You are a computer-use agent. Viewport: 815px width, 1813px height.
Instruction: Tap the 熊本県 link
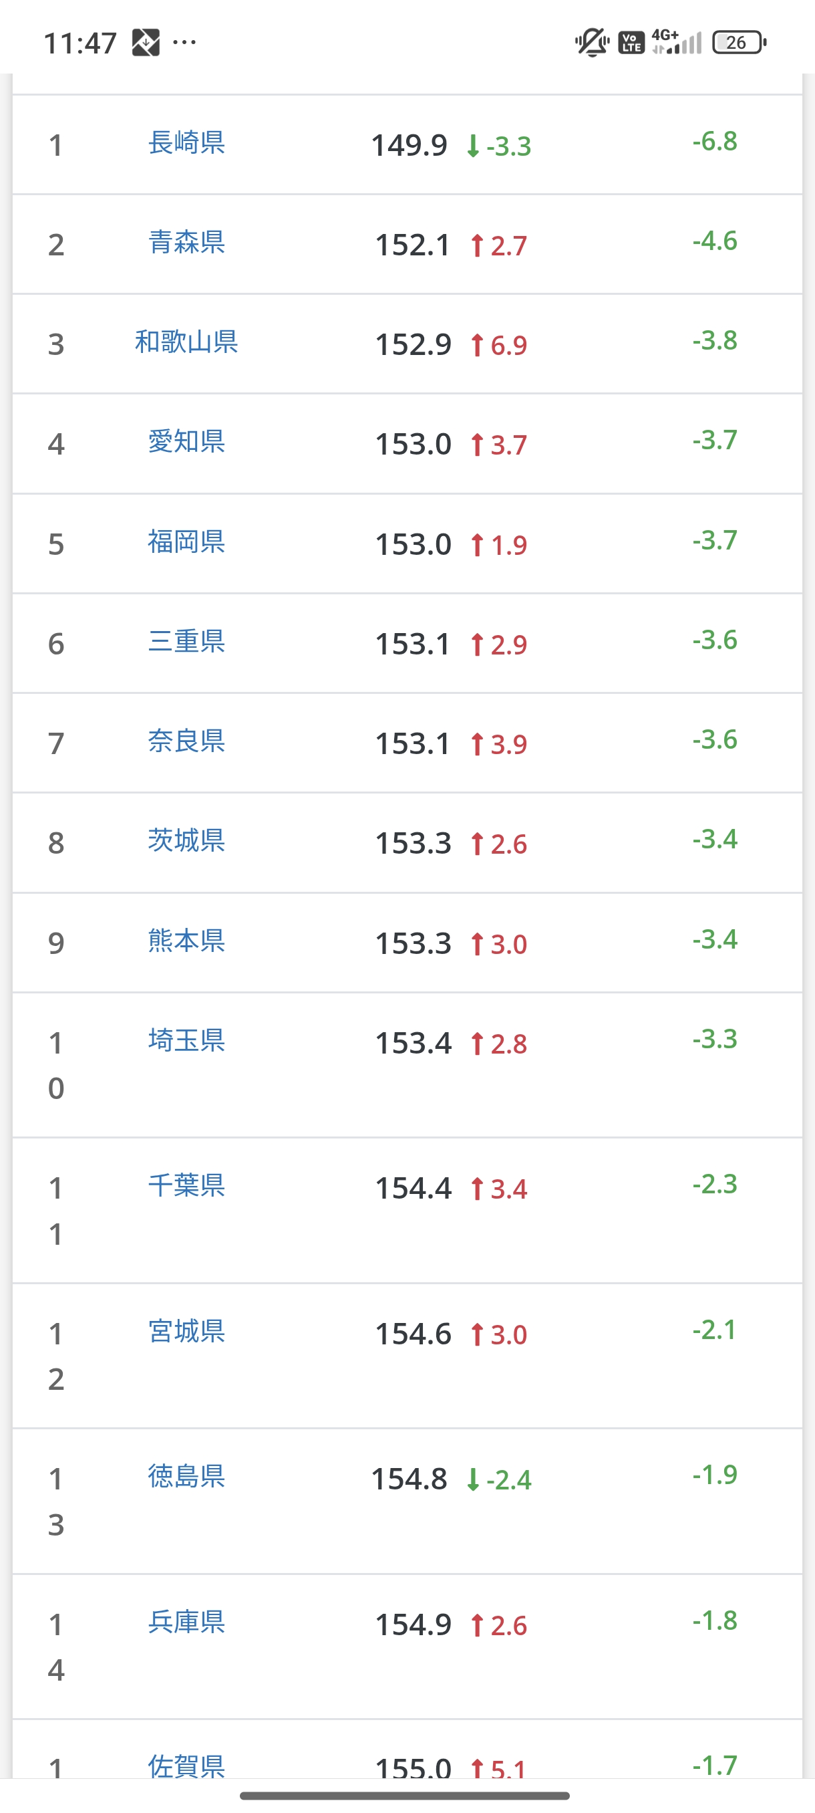(x=186, y=941)
